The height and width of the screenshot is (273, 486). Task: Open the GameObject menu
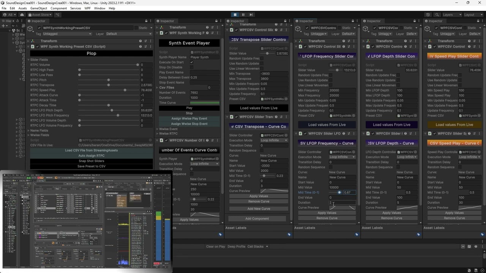click(x=39, y=8)
